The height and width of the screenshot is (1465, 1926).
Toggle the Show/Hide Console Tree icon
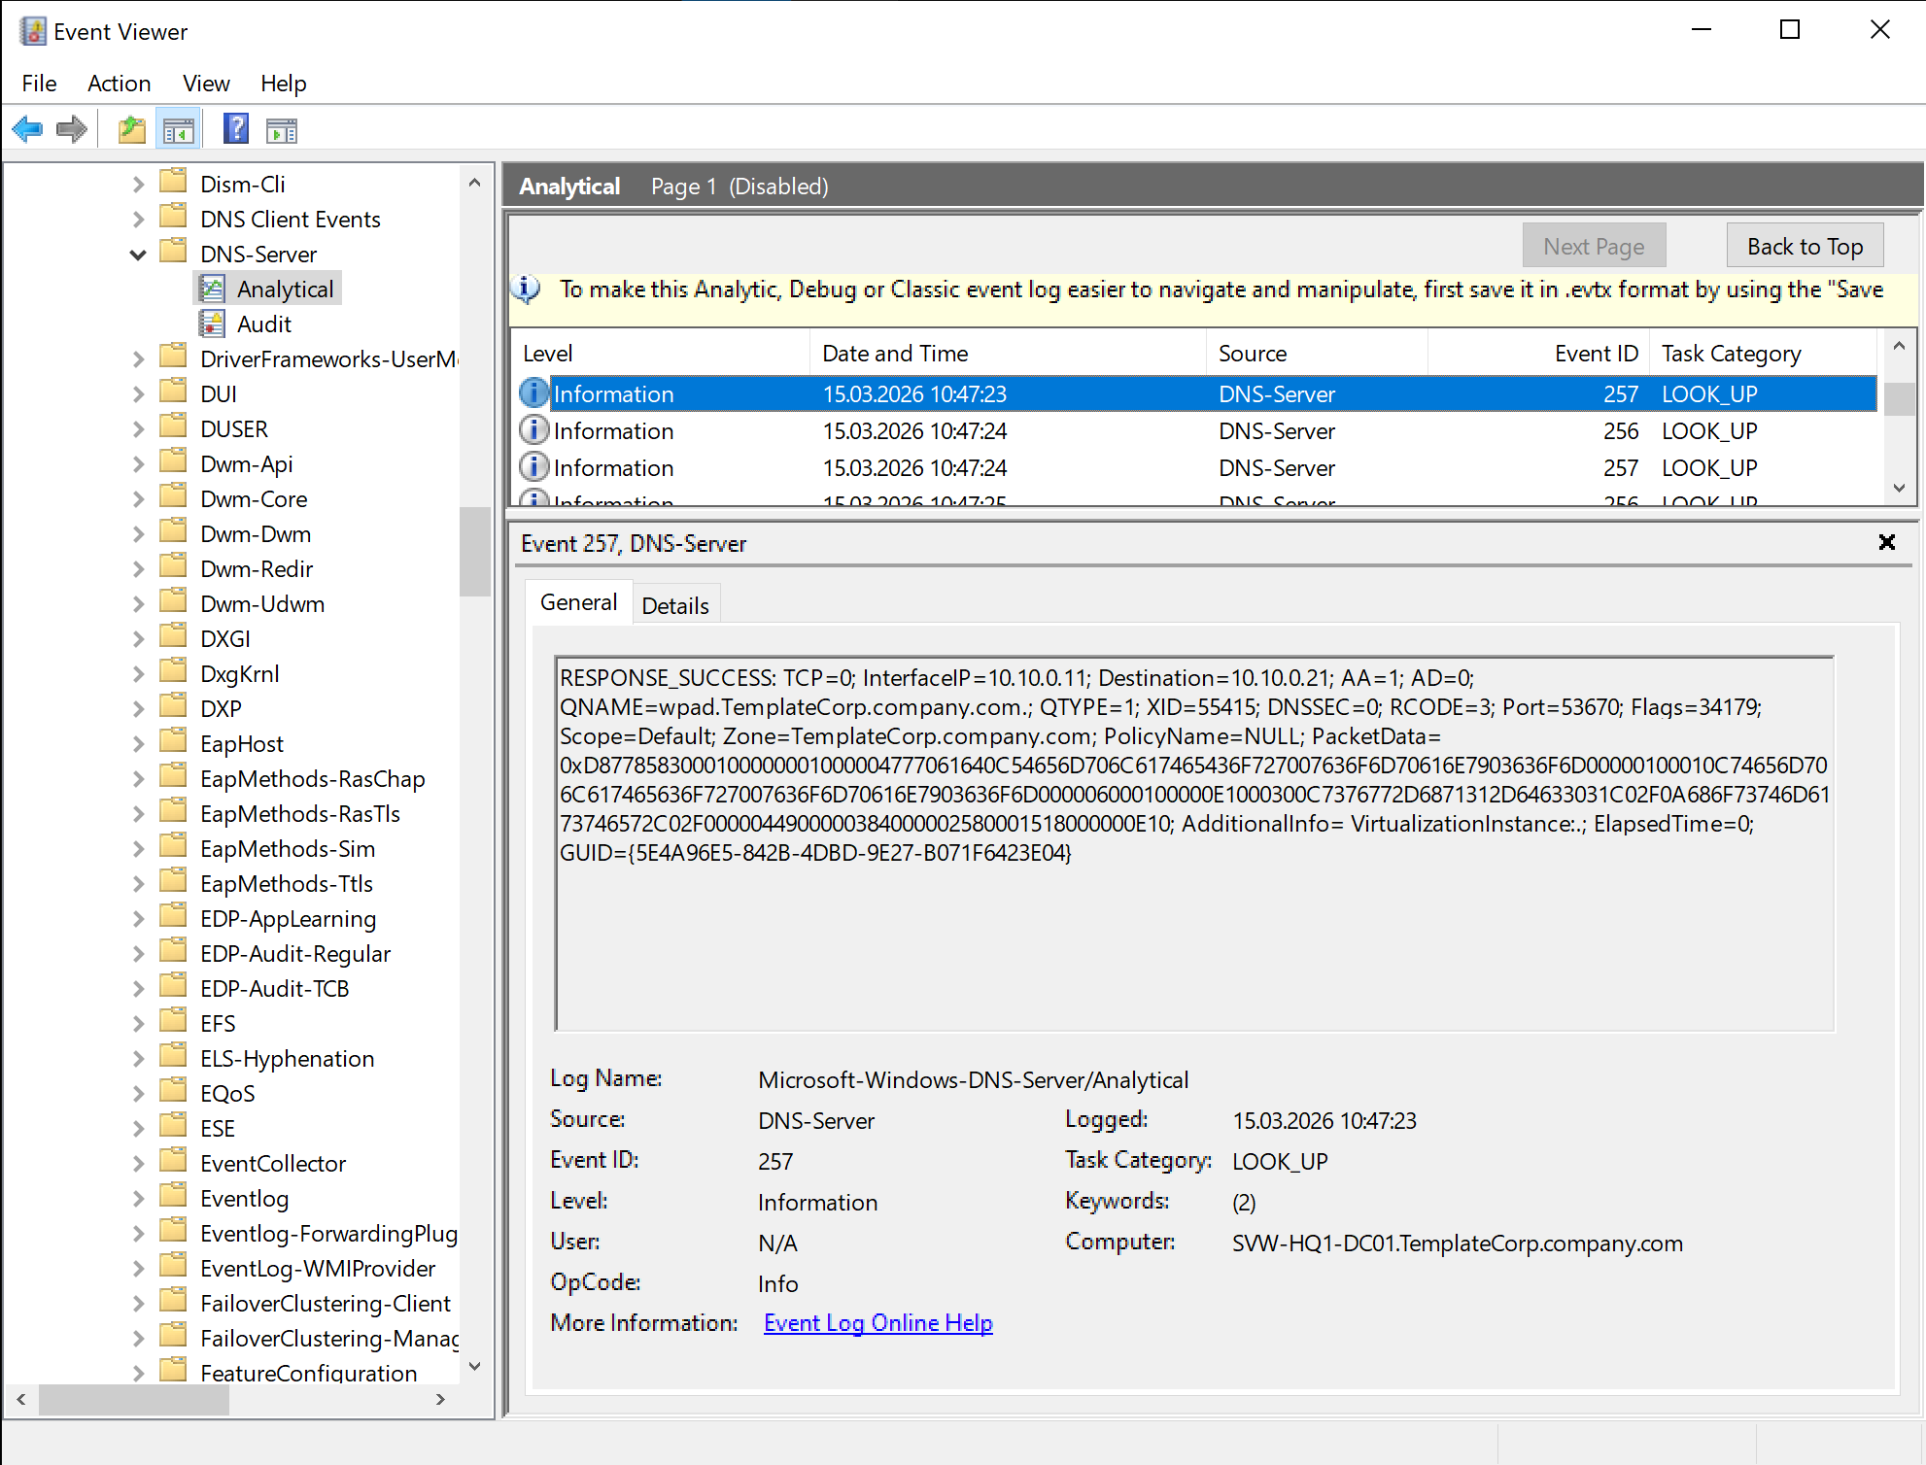[179, 129]
